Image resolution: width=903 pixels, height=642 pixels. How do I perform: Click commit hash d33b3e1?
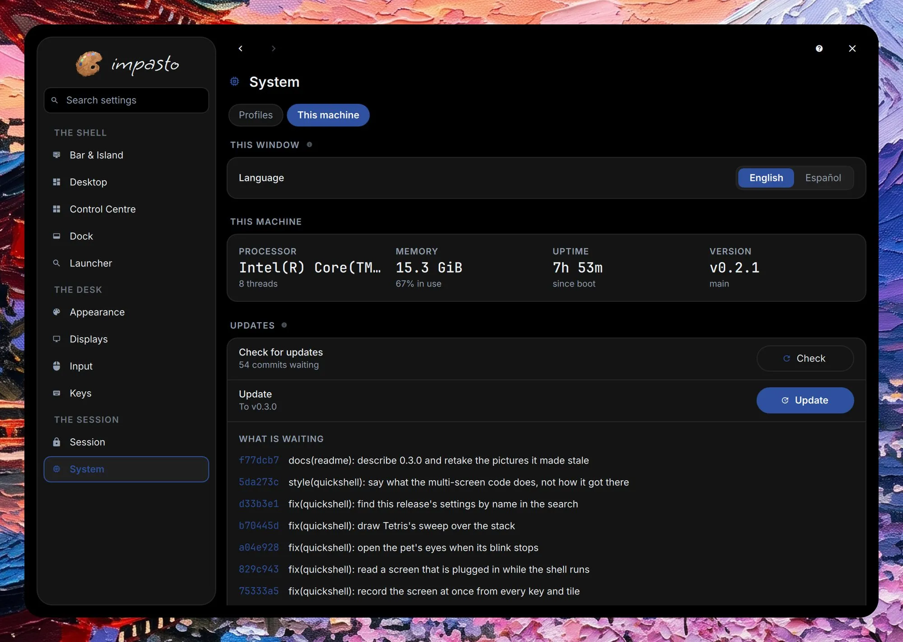tap(259, 504)
